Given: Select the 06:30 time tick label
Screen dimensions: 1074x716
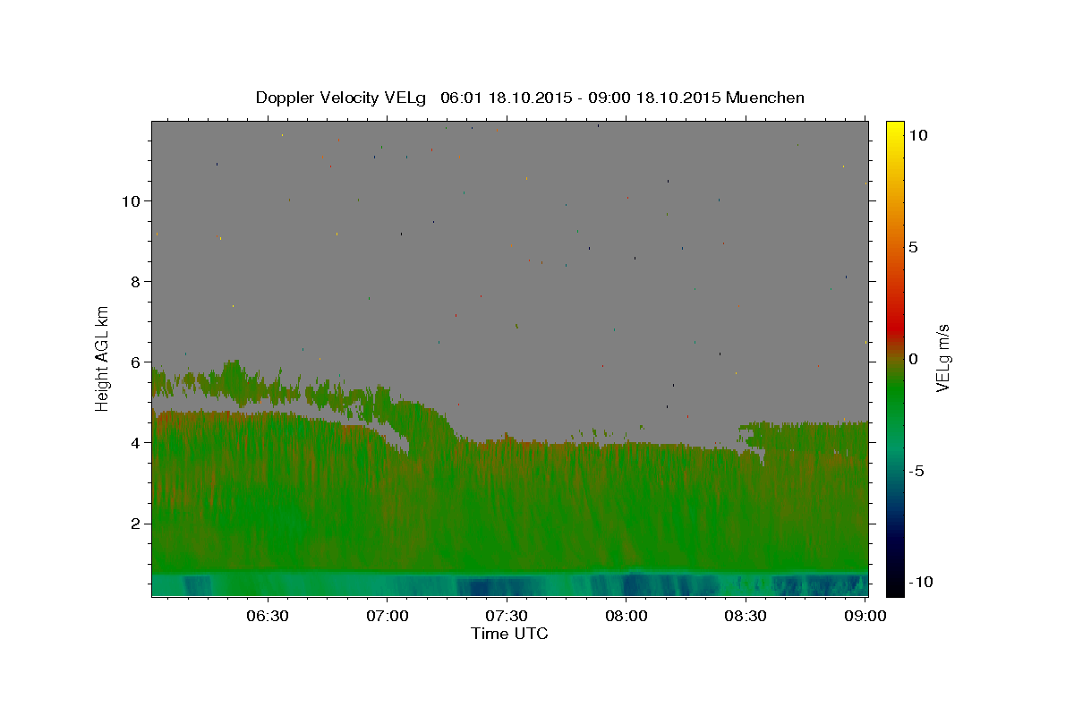Looking at the screenshot, I should (x=268, y=616).
